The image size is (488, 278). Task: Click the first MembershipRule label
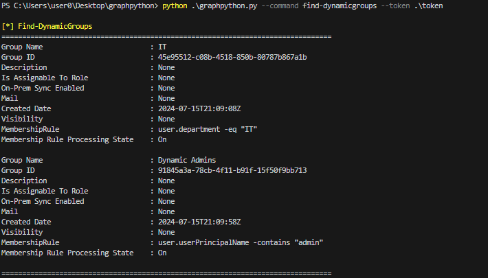point(30,129)
